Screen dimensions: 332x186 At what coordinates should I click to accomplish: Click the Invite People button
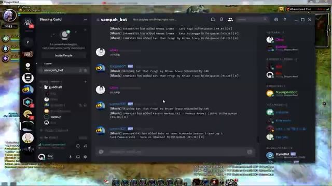point(64,55)
